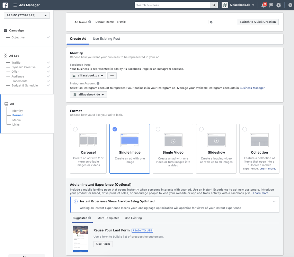Click the Use Form button

point(103,244)
